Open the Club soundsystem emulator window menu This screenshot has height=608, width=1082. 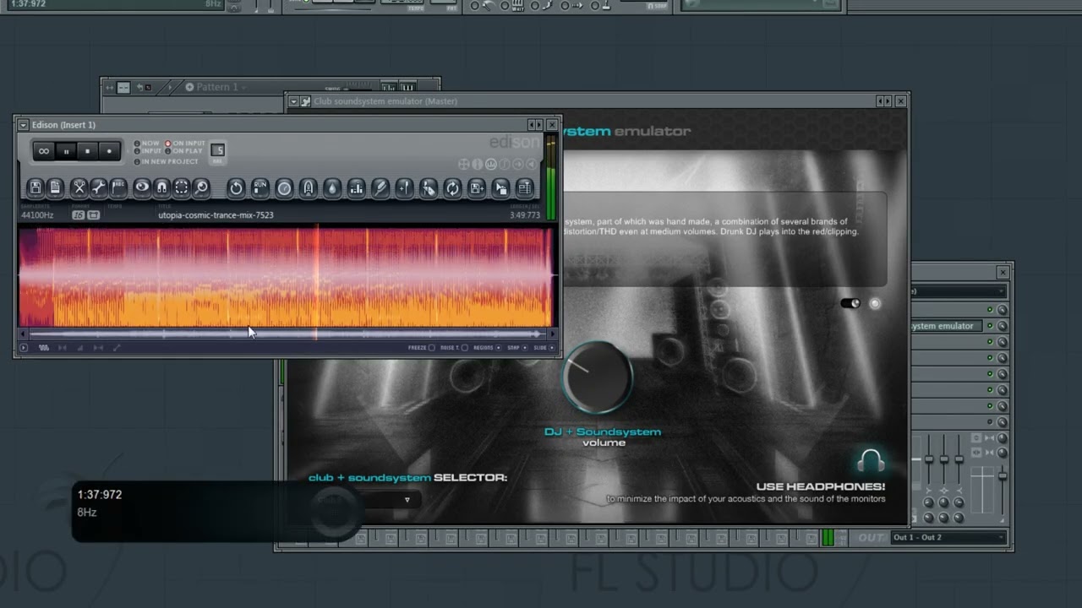(293, 101)
